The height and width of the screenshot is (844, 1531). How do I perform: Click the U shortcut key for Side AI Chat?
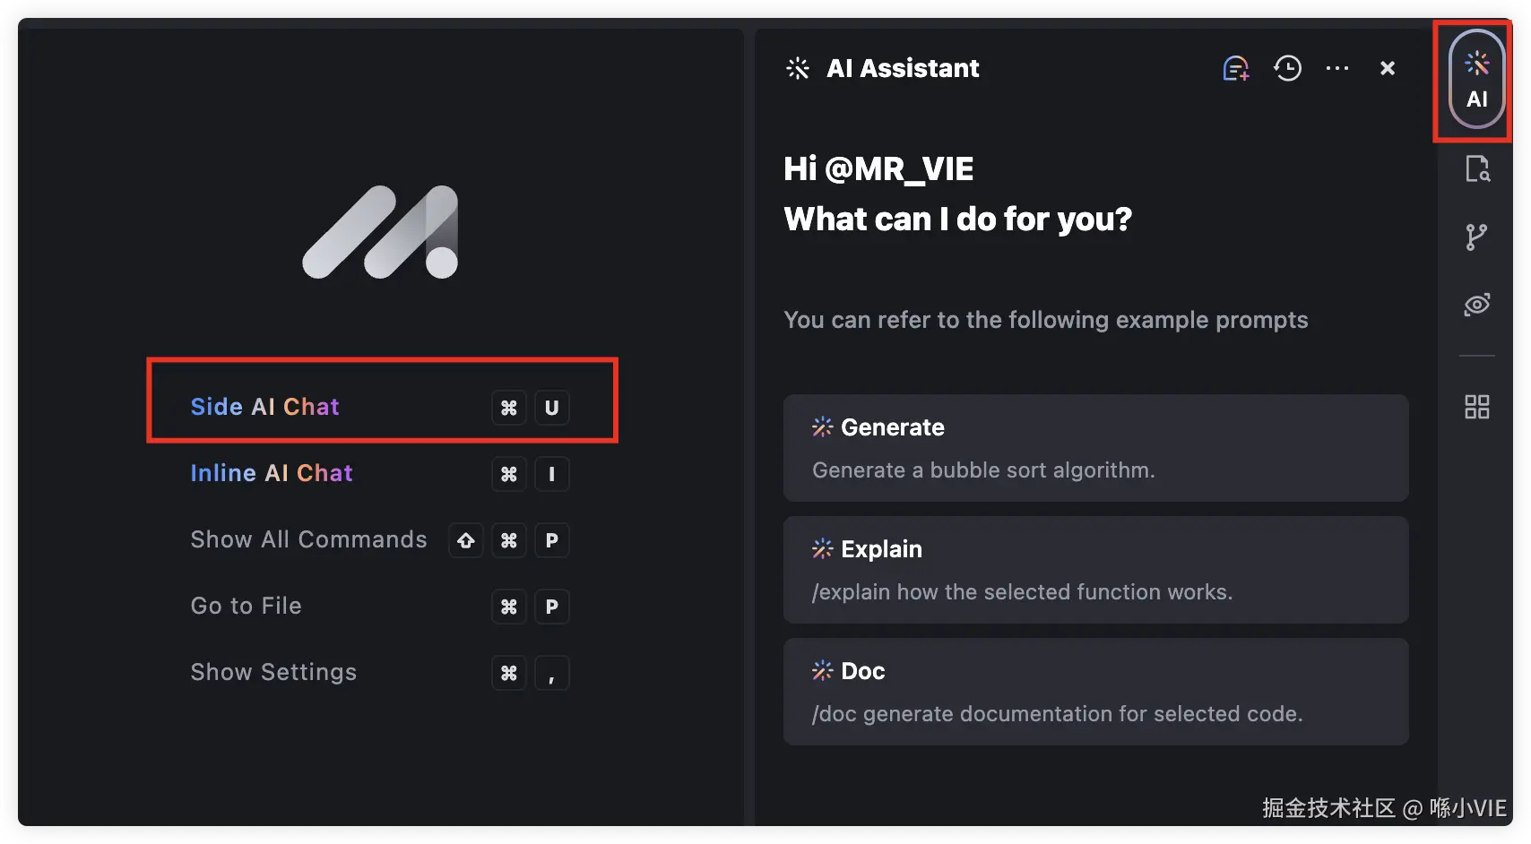coord(551,408)
